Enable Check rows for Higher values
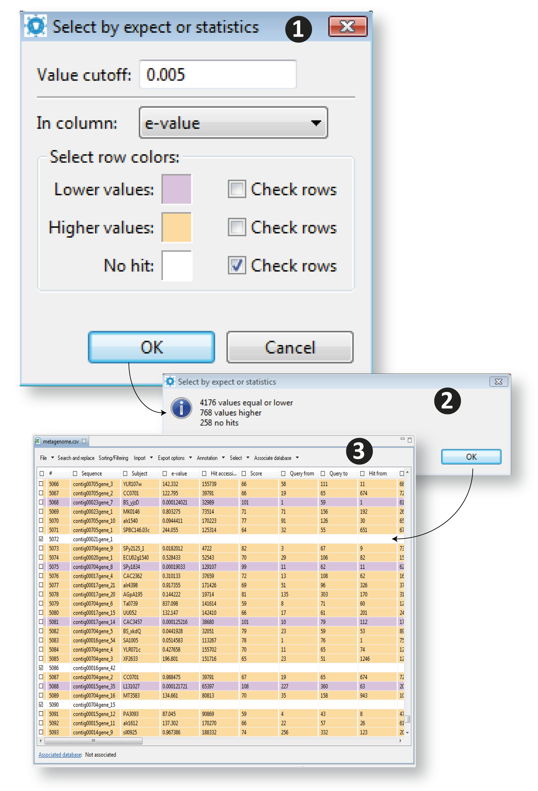The width and height of the screenshot is (538, 791). point(237,227)
